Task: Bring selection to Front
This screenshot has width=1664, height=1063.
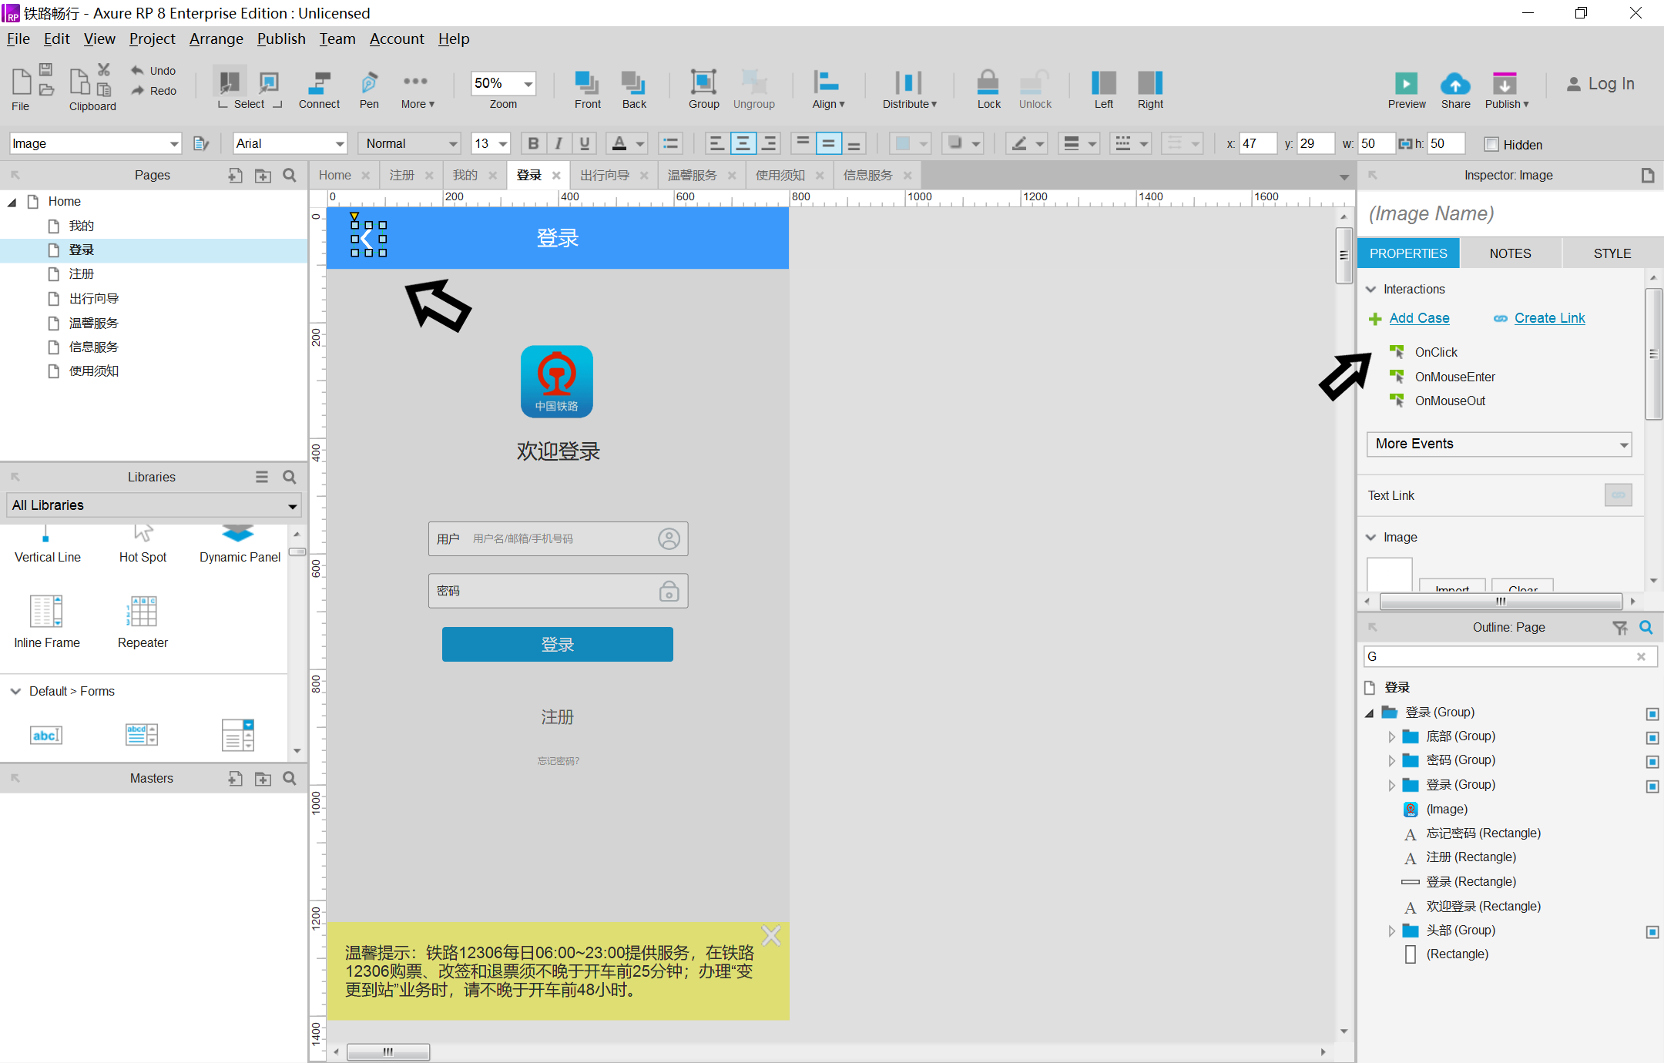Action: click(587, 85)
